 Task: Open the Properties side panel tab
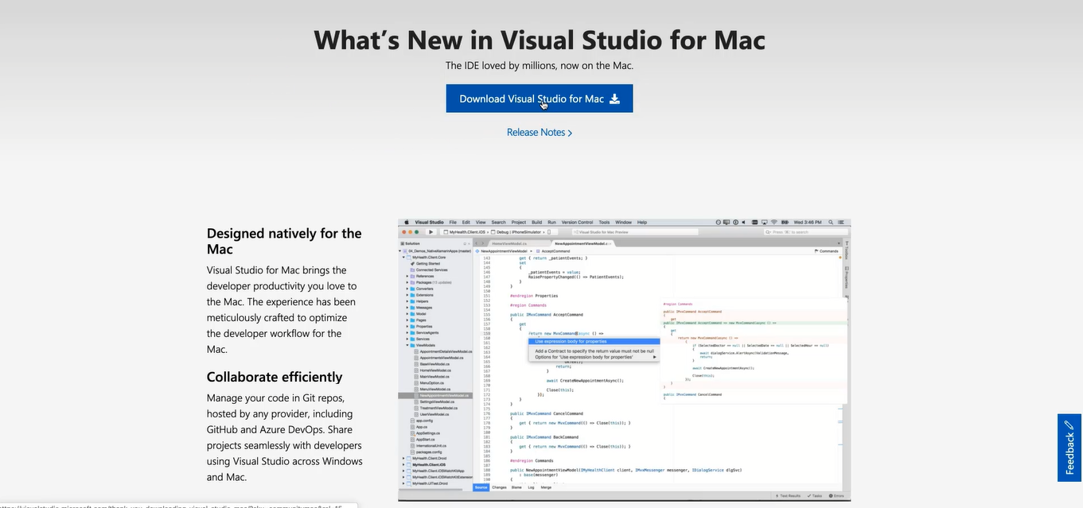[x=847, y=279]
